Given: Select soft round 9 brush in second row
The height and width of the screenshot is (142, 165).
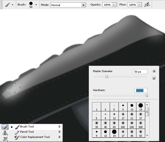Looking at the screenshot, I should click(x=105, y=116).
